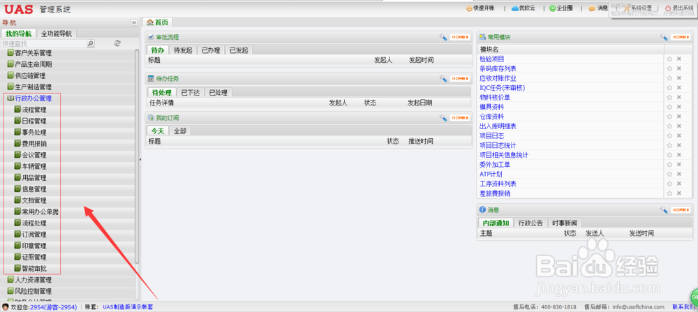Switch to the 全功能导航 tab
Screen dimensions: 698x312
(57, 34)
